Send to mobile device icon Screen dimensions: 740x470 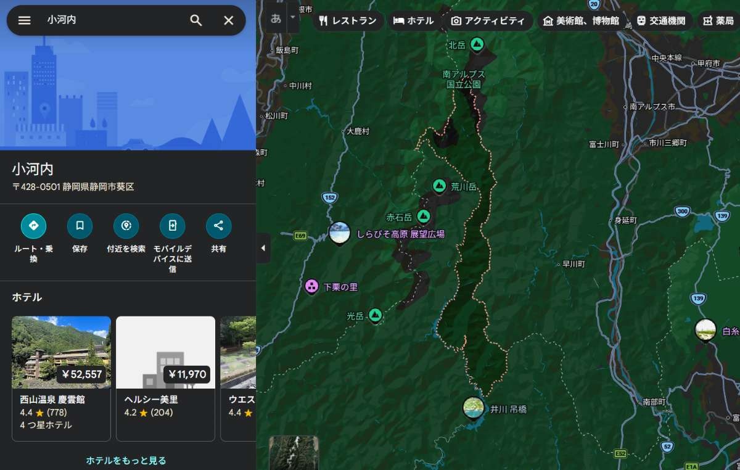pyautogui.click(x=172, y=226)
